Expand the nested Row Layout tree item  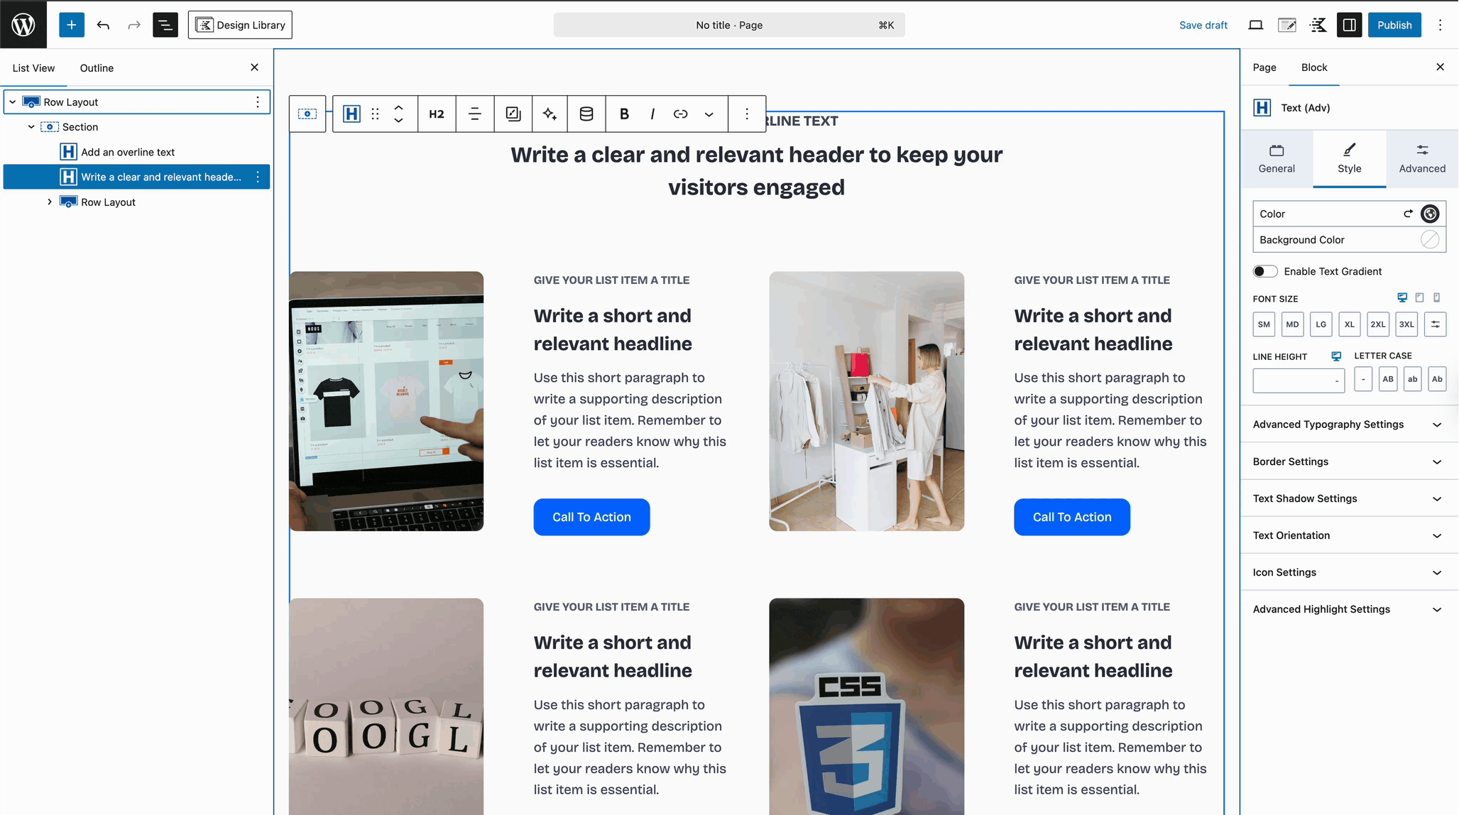point(50,202)
